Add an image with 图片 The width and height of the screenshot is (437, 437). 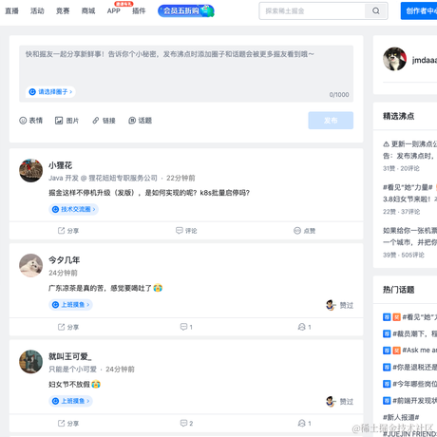click(66, 121)
